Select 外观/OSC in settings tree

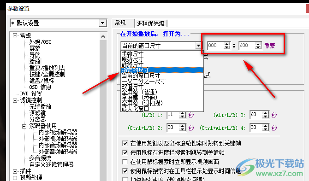click(x=40, y=42)
